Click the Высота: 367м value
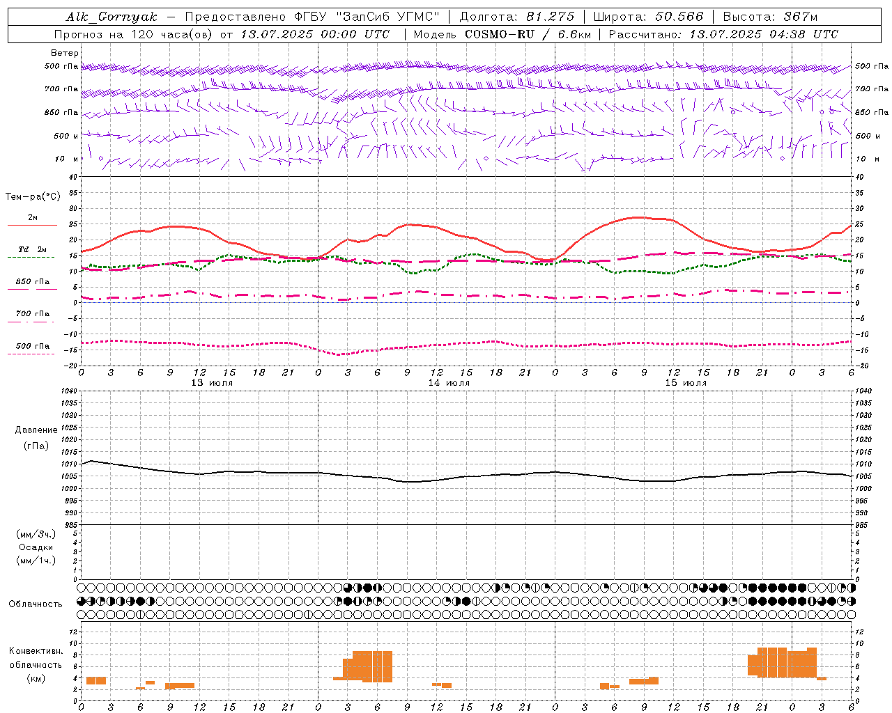The height and width of the screenshot is (713, 892). tap(770, 17)
